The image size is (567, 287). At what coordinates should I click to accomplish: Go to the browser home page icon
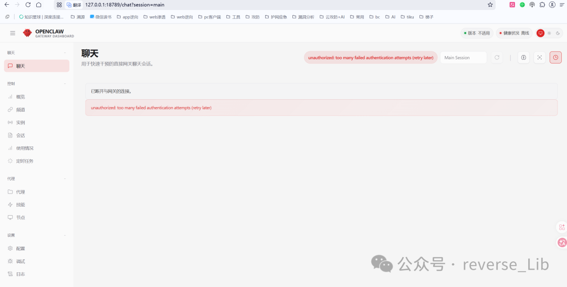pos(39,5)
